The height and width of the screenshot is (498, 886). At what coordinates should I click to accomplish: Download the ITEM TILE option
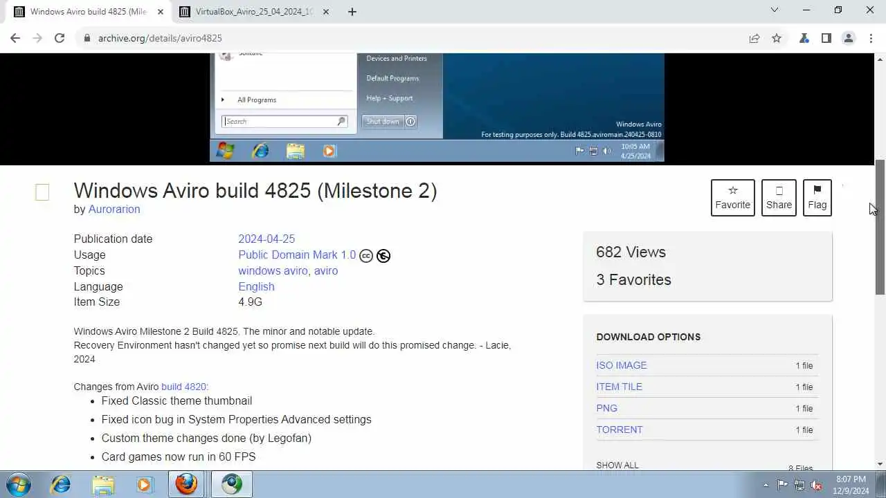point(619,387)
